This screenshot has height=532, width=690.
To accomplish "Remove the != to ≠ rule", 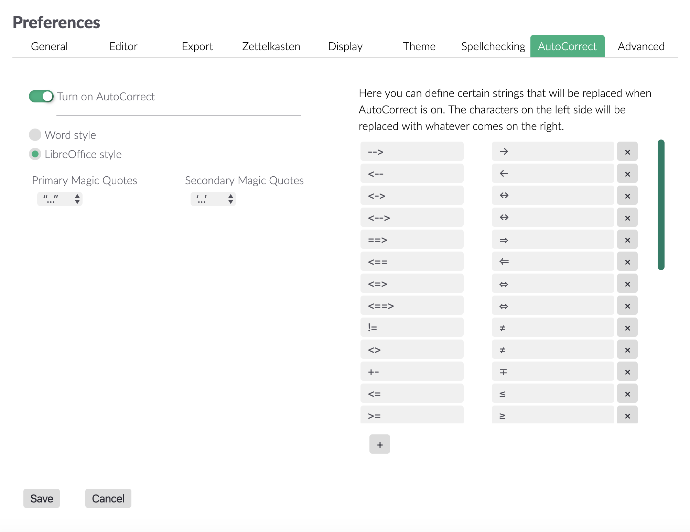I will pos(627,327).
